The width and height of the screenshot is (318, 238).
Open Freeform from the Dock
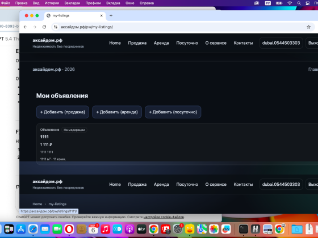[x=226, y=229]
